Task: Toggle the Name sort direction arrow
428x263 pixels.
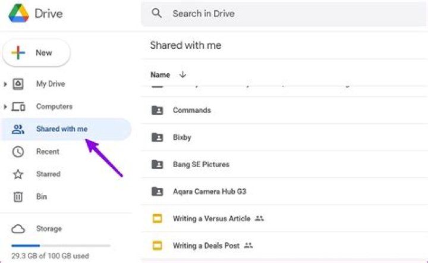Action: click(x=182, y=75)
